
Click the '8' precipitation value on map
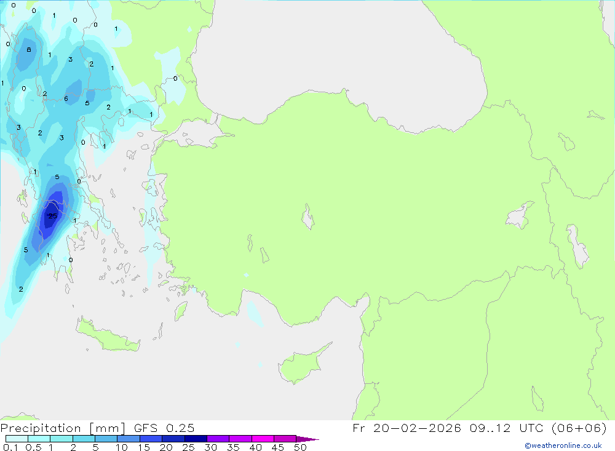click(29, 49)
